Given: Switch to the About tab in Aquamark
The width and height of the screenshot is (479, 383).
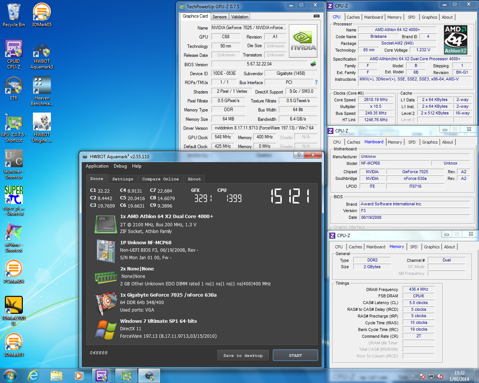Looking at the screenshot, I should point(194,179).
